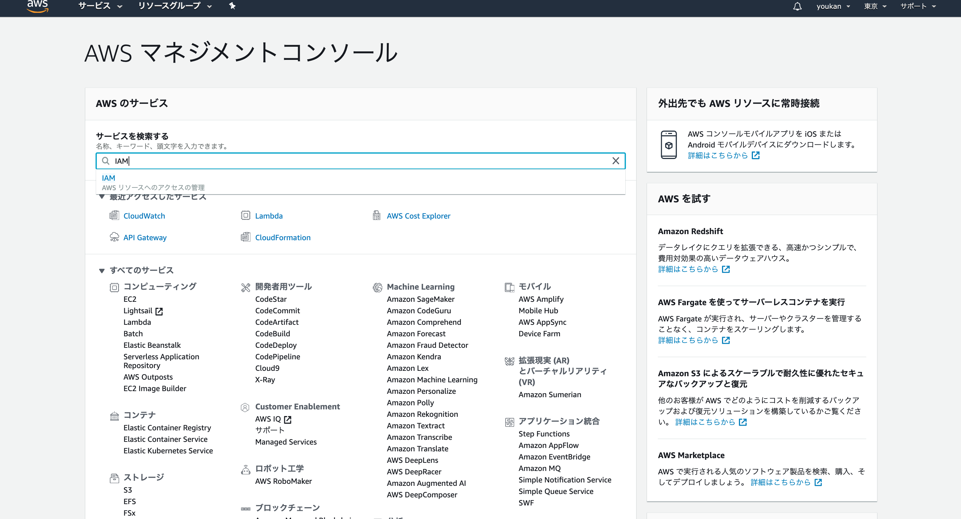The image size is (961, 519).
Task: Click the pin shortcut icon in navbar
Action: coord(232,6)
